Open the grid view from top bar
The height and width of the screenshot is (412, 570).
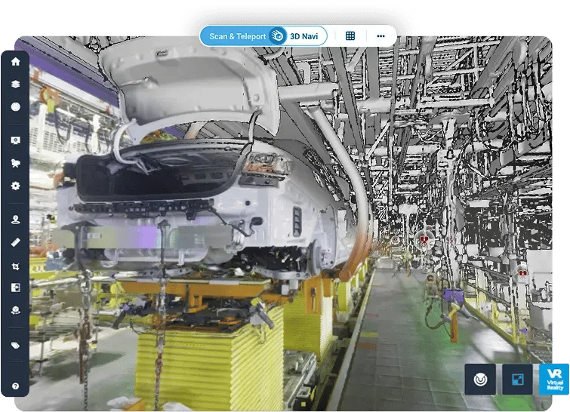[x=350, y=36]
